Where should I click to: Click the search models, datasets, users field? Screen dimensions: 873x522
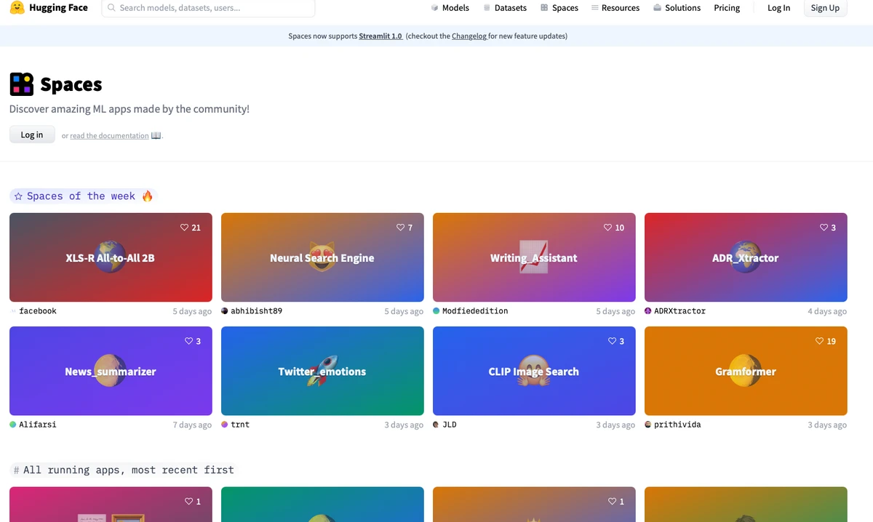(x=208, y=8)
